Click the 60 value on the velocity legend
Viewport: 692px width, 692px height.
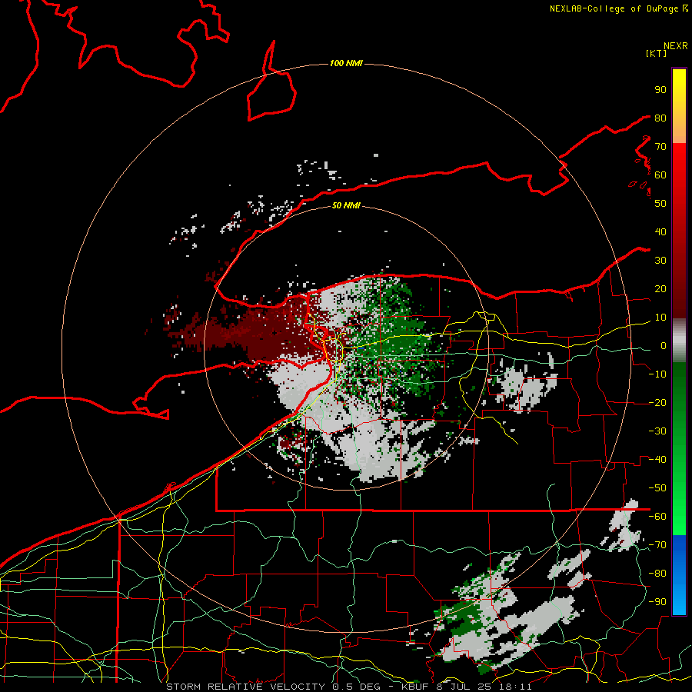[660, 175]
